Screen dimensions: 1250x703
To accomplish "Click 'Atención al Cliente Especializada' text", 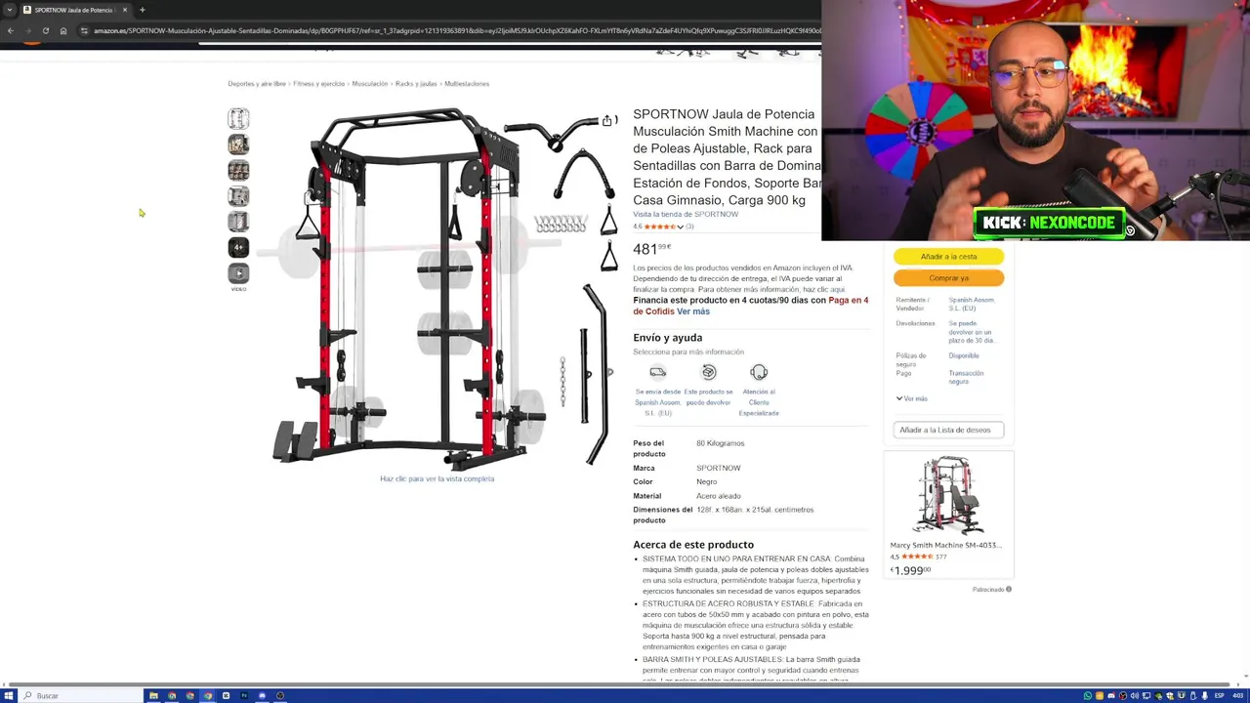I will 759,402.
